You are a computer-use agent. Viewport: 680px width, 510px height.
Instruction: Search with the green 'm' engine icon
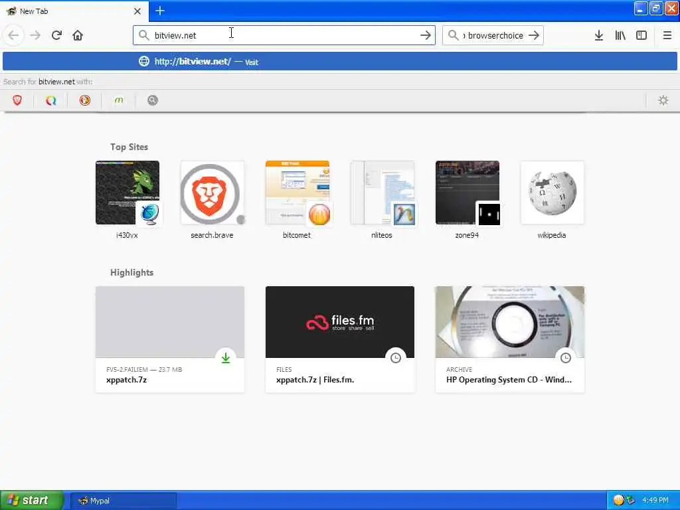tap(119, 101)
